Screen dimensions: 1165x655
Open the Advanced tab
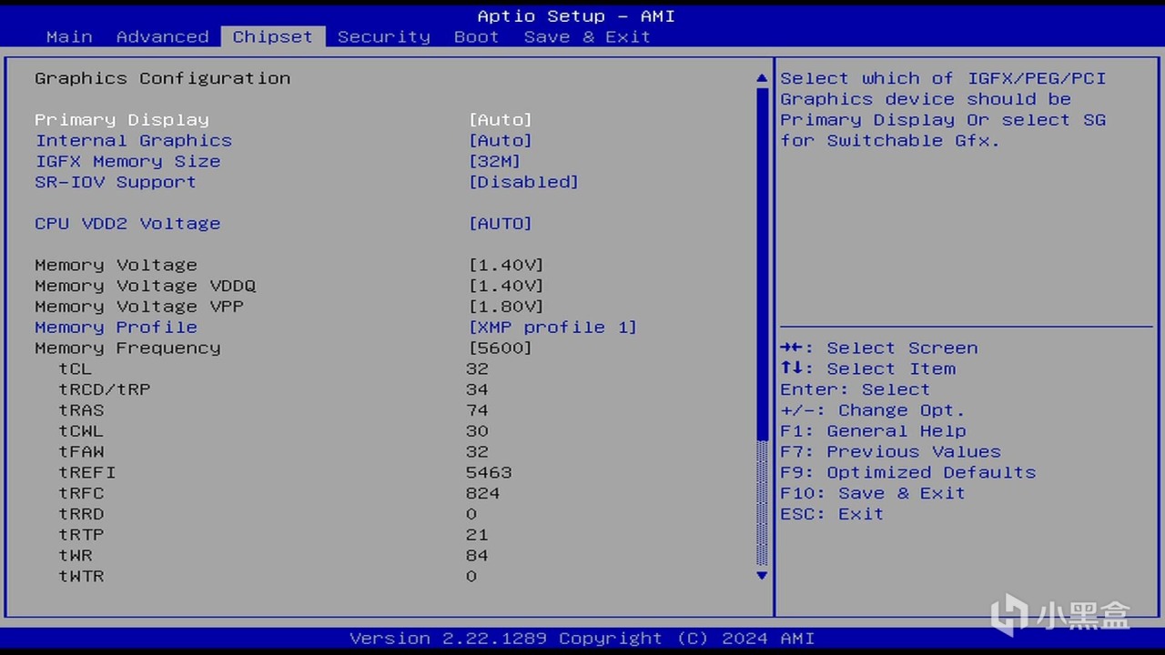click(x=162, y=36)
